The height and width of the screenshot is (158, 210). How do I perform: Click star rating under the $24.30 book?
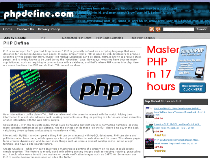pyautogui.click(x=160, y=135)
